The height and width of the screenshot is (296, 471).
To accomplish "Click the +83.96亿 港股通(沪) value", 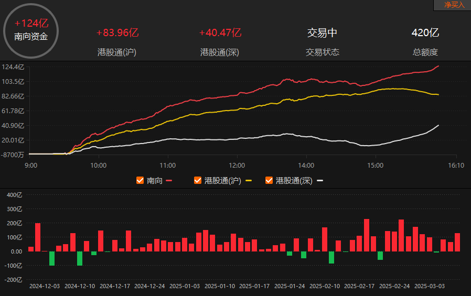I will 117,32.
